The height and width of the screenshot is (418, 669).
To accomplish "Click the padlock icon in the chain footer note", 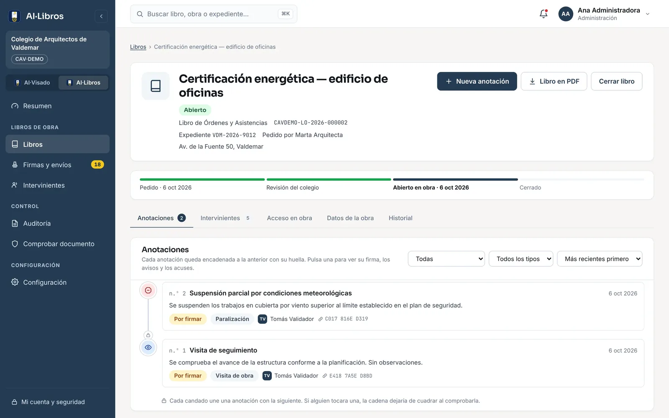I will pos(164,401).
